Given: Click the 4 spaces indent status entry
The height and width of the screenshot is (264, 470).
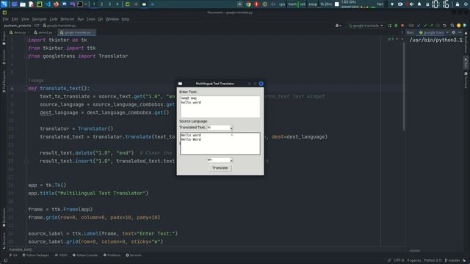Looking at the screenshot, I should pos(414,260).
